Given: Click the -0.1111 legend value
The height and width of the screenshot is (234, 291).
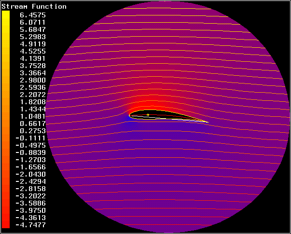Looking at the screenshot, I should pos(30,138).
